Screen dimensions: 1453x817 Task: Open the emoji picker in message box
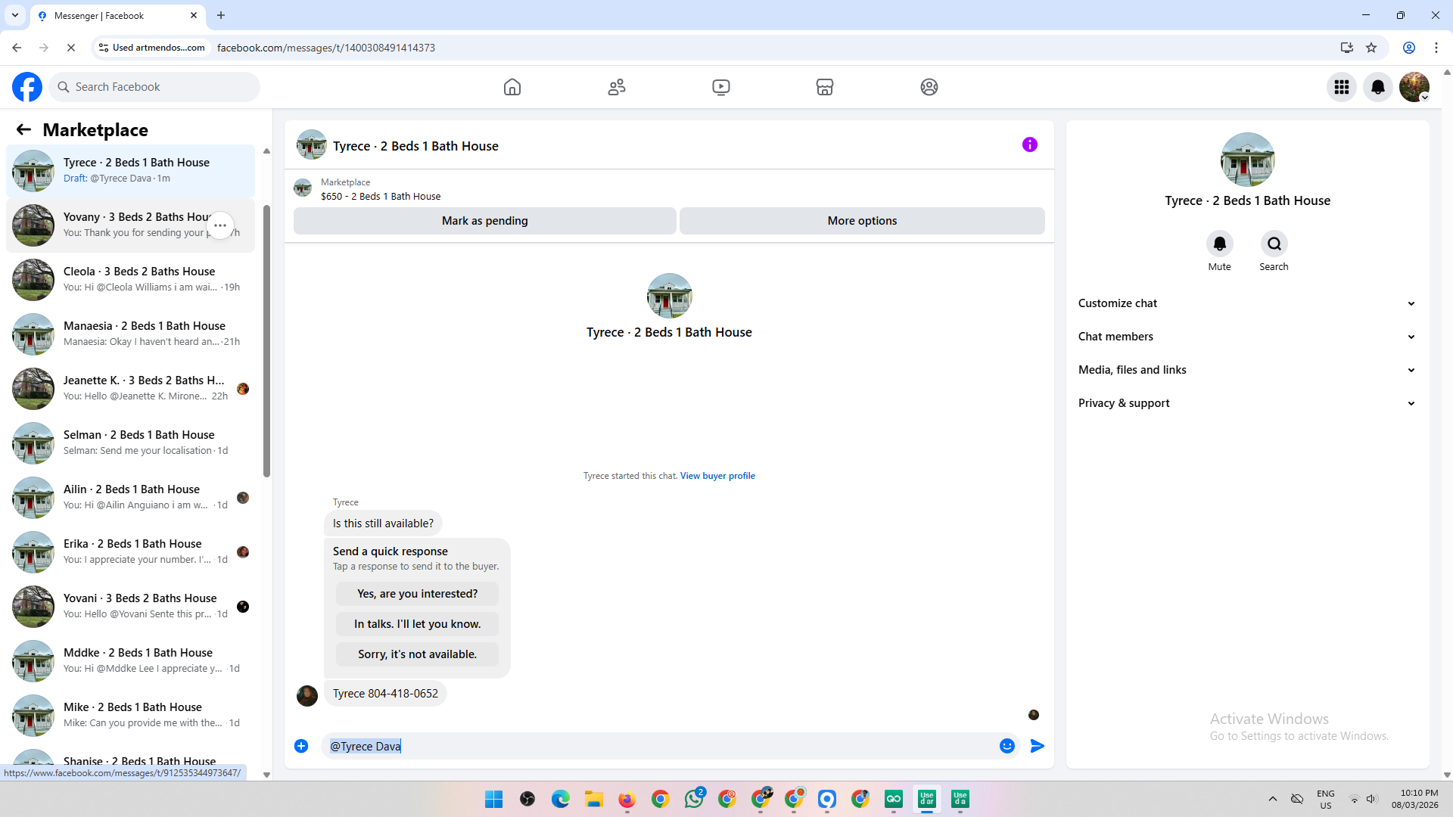pyautogui.click(x=1007, y=746)
